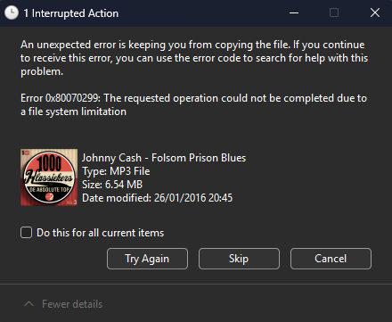This screenshot has height=322, width=392.
Task: Cancel the interrupted copy operation
Action: coord(331,259)
